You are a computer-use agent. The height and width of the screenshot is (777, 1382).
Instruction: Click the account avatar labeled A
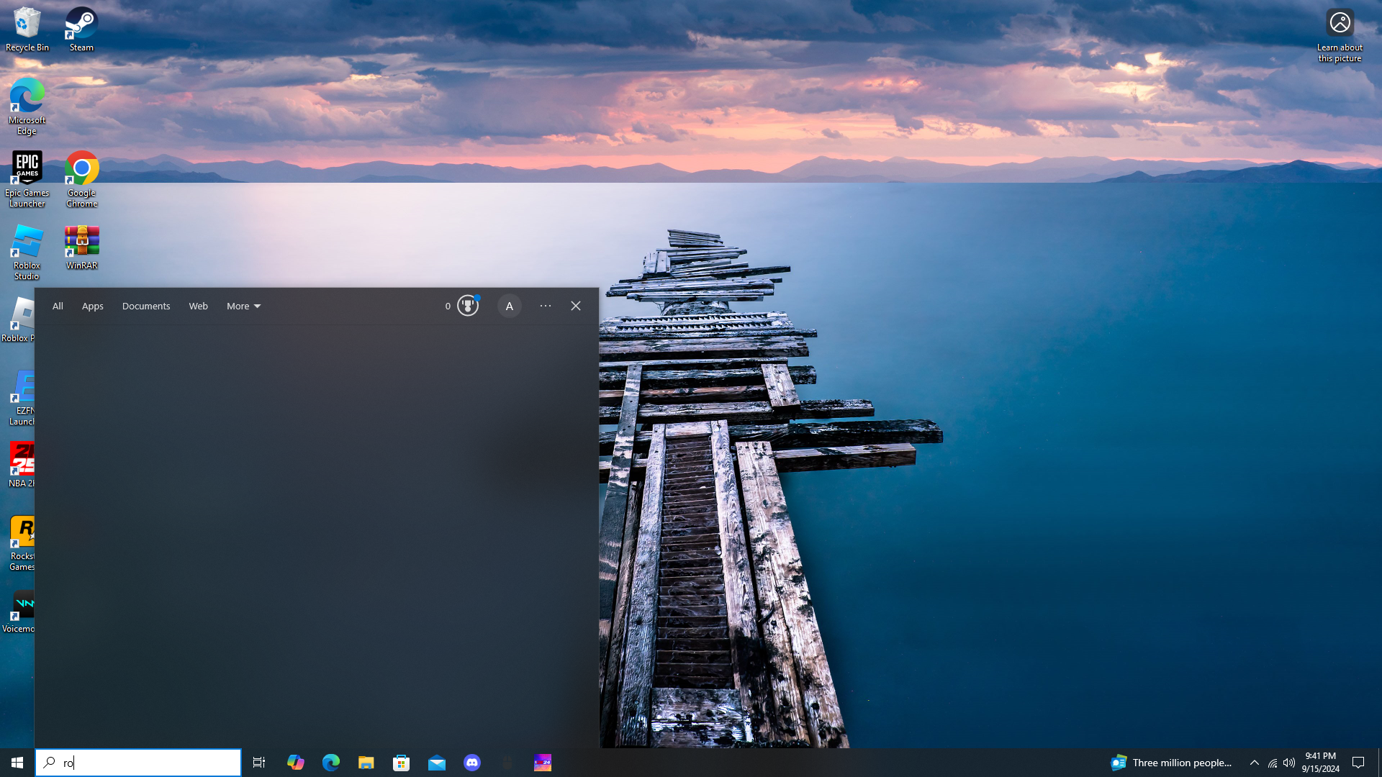(x=509, y=306)
